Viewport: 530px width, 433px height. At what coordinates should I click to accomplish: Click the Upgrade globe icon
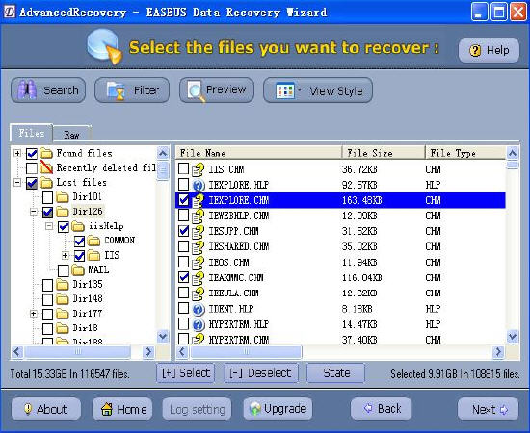(x=255, y=409)
